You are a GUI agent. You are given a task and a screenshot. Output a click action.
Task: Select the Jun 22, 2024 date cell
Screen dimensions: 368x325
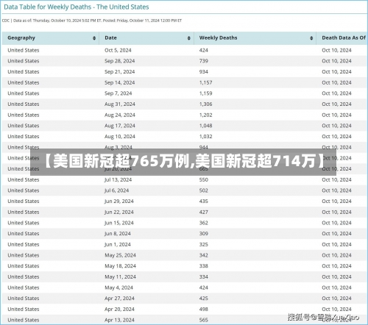[119, 212]
